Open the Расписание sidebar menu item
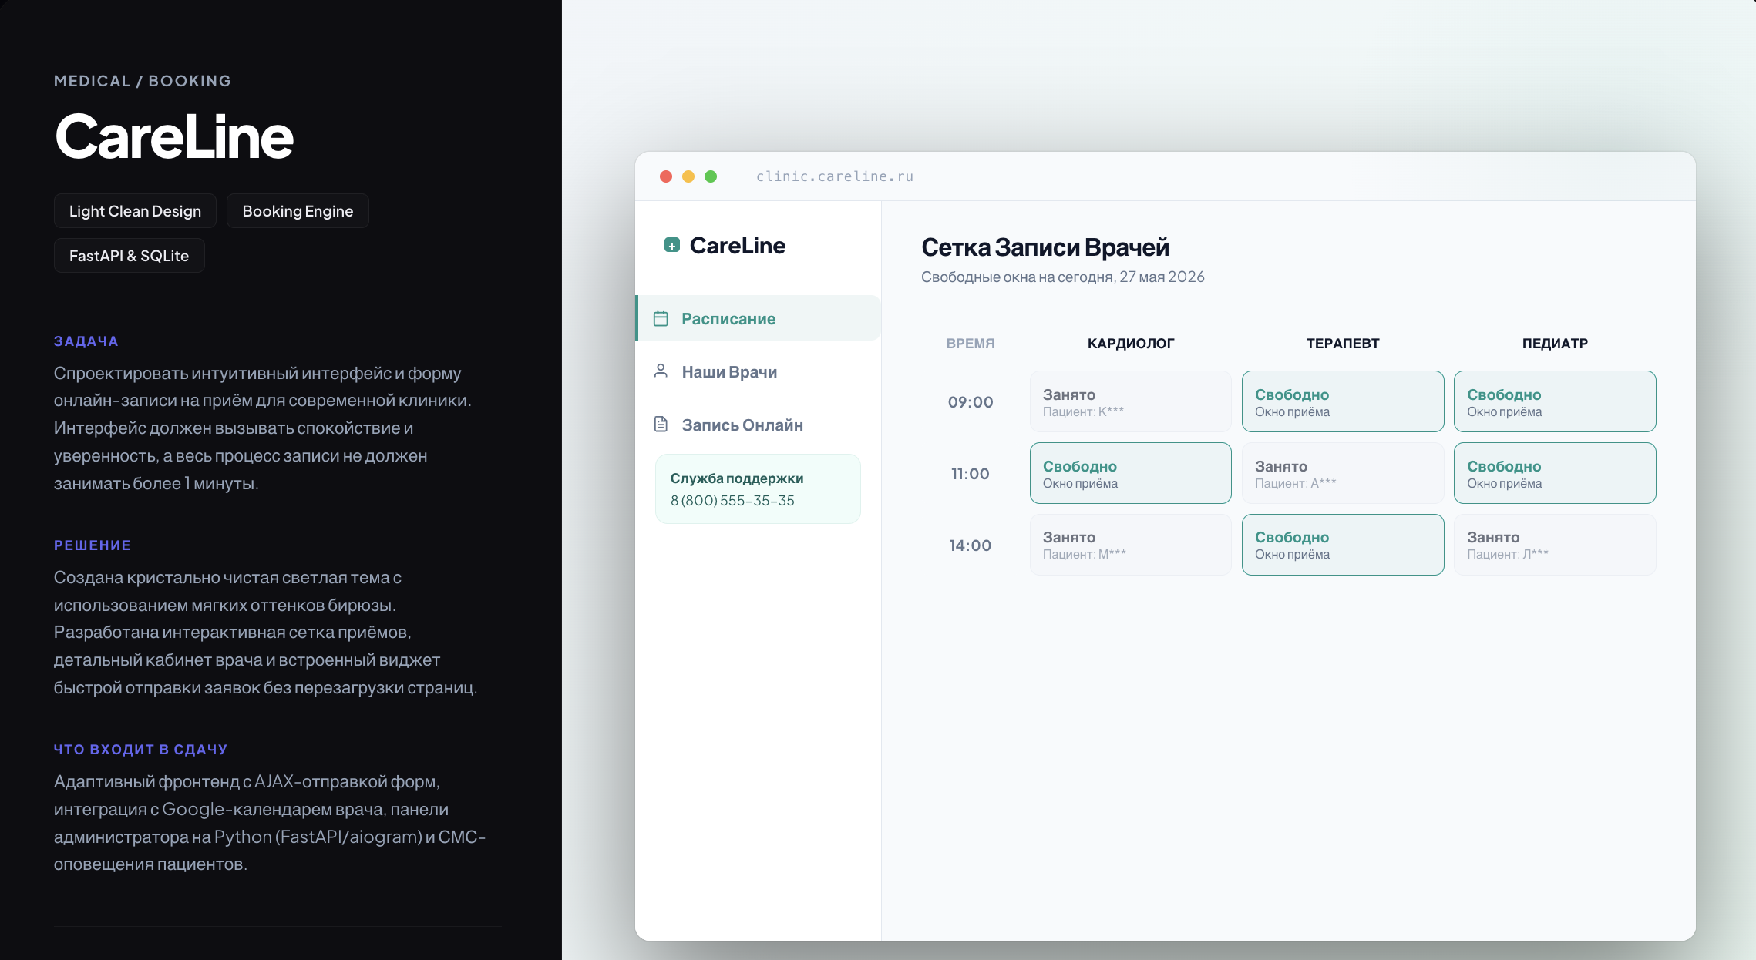This screenshot has width=1756, height=960. (758, 318)
